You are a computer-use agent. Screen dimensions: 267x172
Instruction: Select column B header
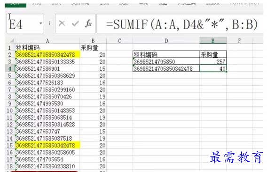[93, 41]
